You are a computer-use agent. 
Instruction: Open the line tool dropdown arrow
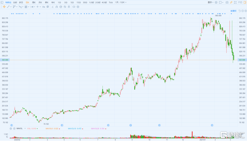pos(11,7)
